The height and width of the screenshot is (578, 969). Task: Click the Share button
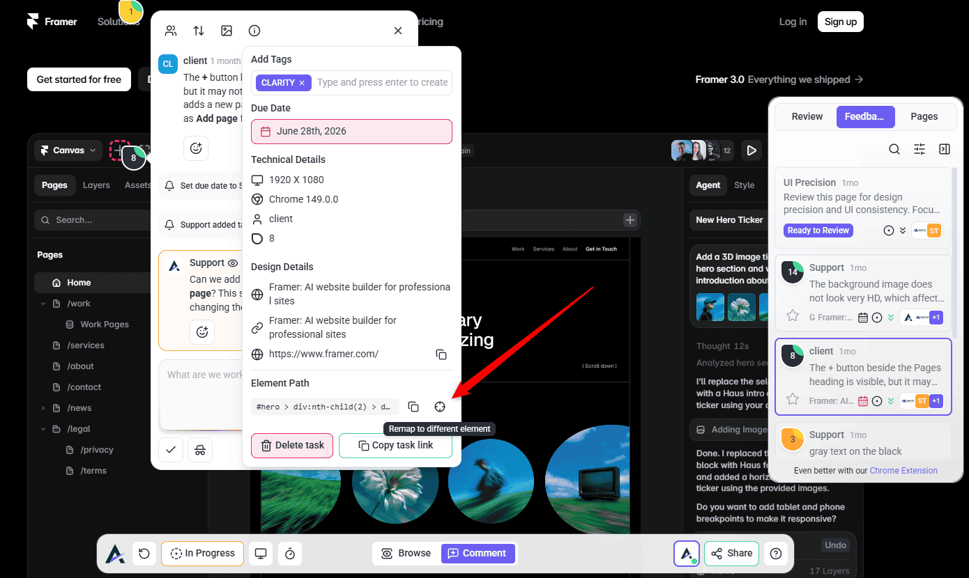[731, 554]
